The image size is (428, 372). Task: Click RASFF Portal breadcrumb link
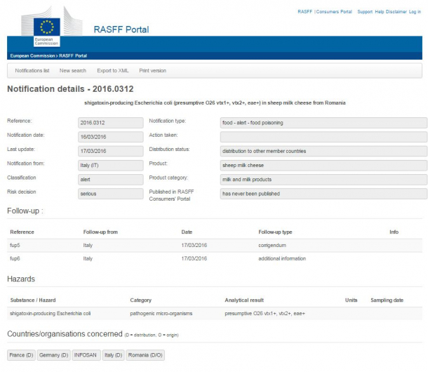73,55
